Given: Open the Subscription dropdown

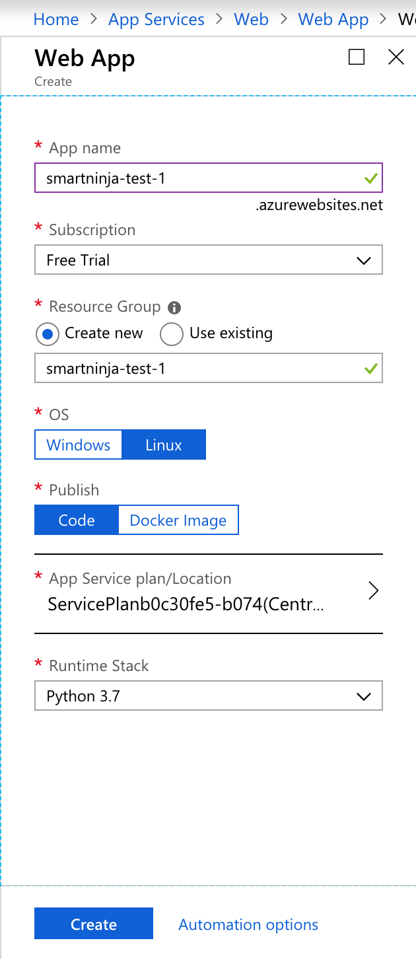Looking at the screenshot, I should click(x=208, y=260).
